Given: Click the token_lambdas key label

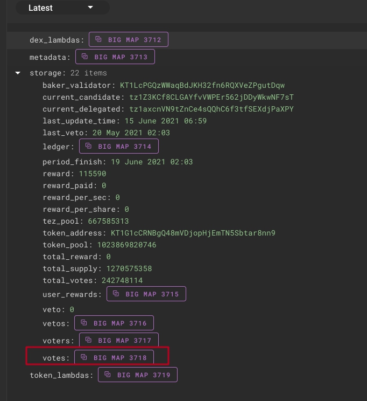Looking at the screenshot, I should (61, 375).
